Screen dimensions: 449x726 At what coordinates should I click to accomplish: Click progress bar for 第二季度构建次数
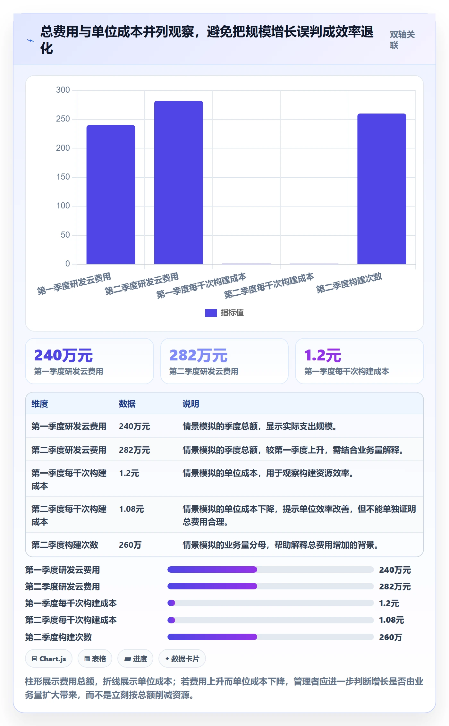point(270,637)
